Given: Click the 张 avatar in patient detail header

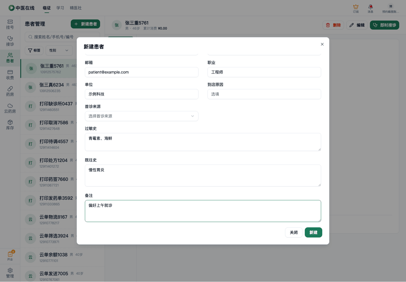Looking at the screenshot, I should [x=117, y=25].
